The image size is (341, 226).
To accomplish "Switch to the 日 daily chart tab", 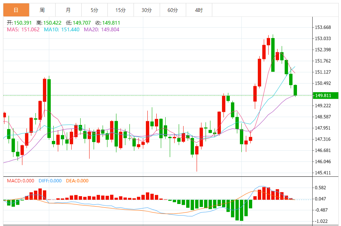I will tap(16, 10).
